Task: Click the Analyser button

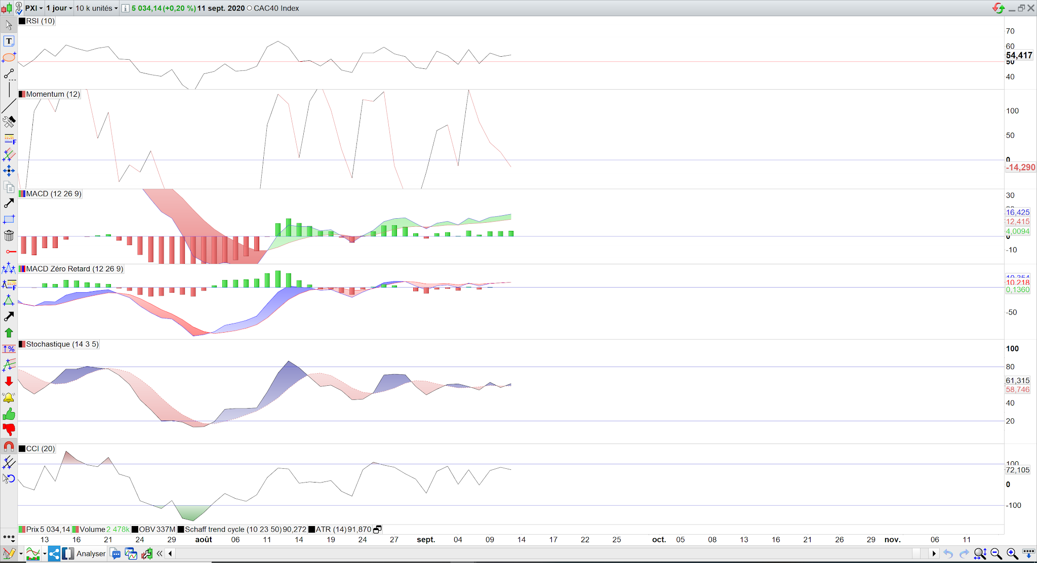Action: [85, 553]
